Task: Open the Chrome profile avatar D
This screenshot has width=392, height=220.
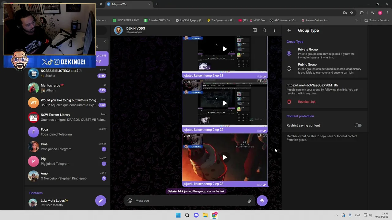Action: [380, 13]
